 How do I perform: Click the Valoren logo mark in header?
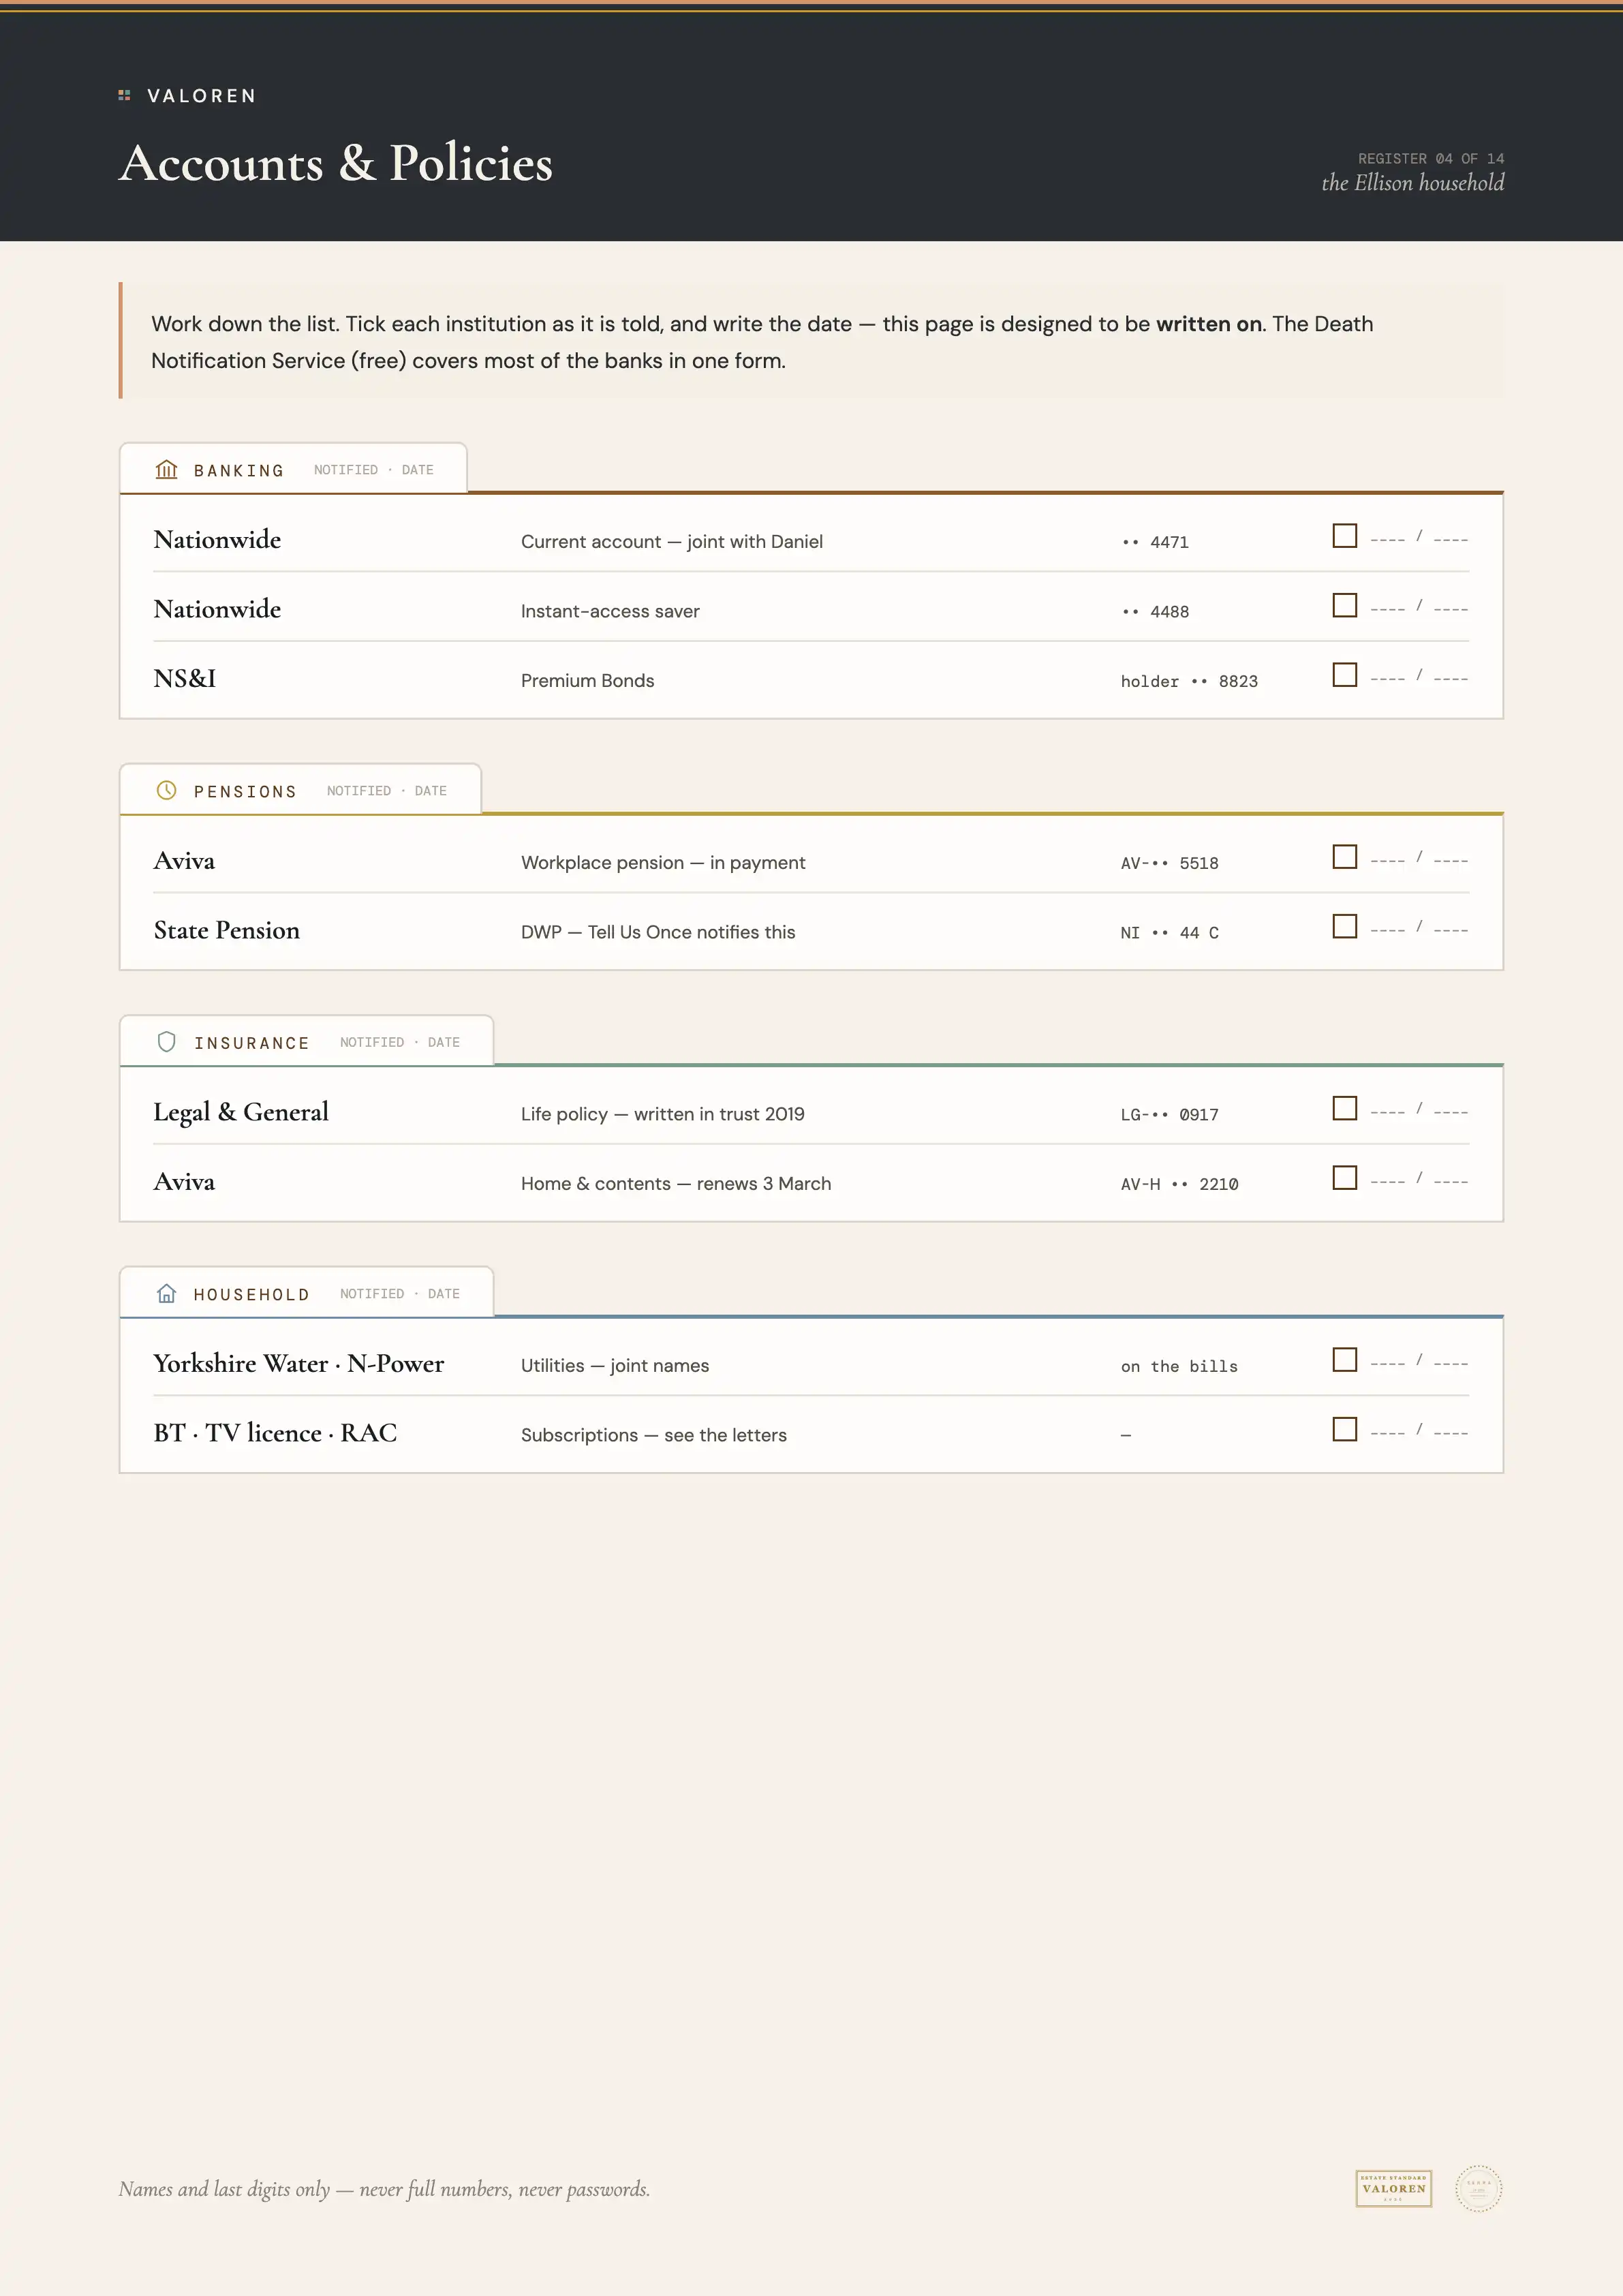tap(124, 95)
